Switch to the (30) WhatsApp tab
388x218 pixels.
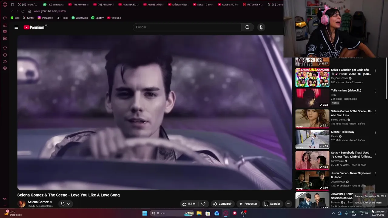(x=53, y=5)
